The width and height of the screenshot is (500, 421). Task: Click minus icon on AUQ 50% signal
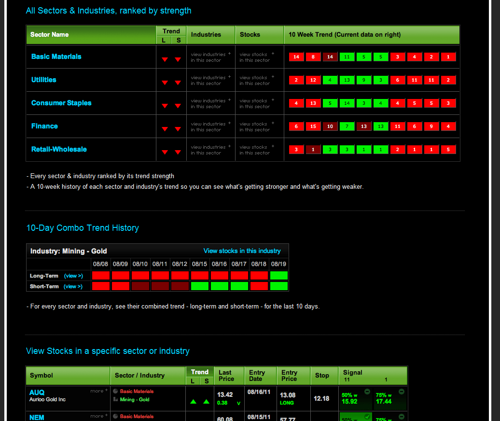(367, 392)
